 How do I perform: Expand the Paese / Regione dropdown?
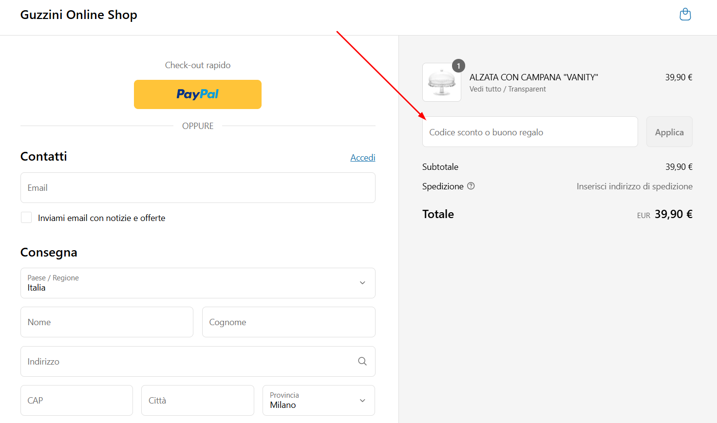(198, 283)
